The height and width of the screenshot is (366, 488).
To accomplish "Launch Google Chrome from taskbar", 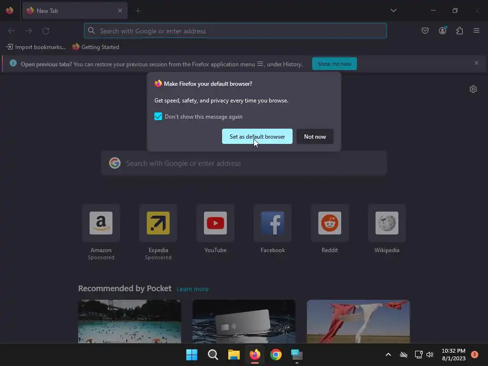I will tap(276, 355).
